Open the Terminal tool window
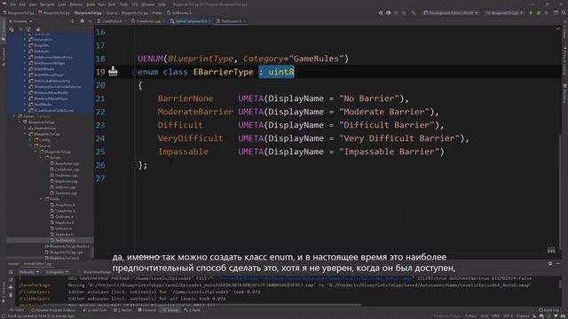Viewport: 568px width, 319px height. [147, 310]
